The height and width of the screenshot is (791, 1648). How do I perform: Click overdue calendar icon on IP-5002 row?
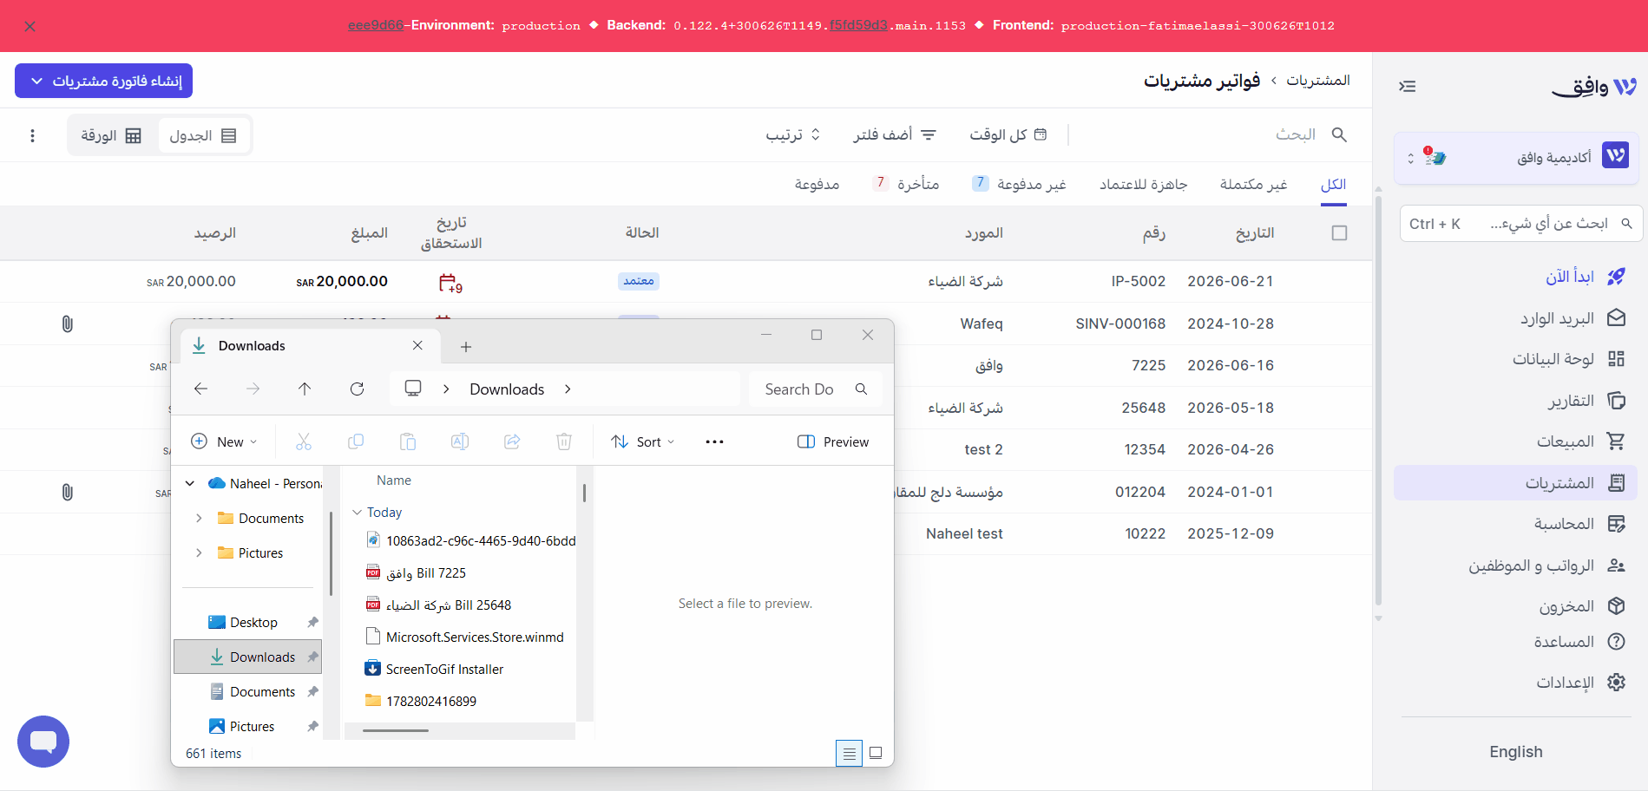coord(450,283)
